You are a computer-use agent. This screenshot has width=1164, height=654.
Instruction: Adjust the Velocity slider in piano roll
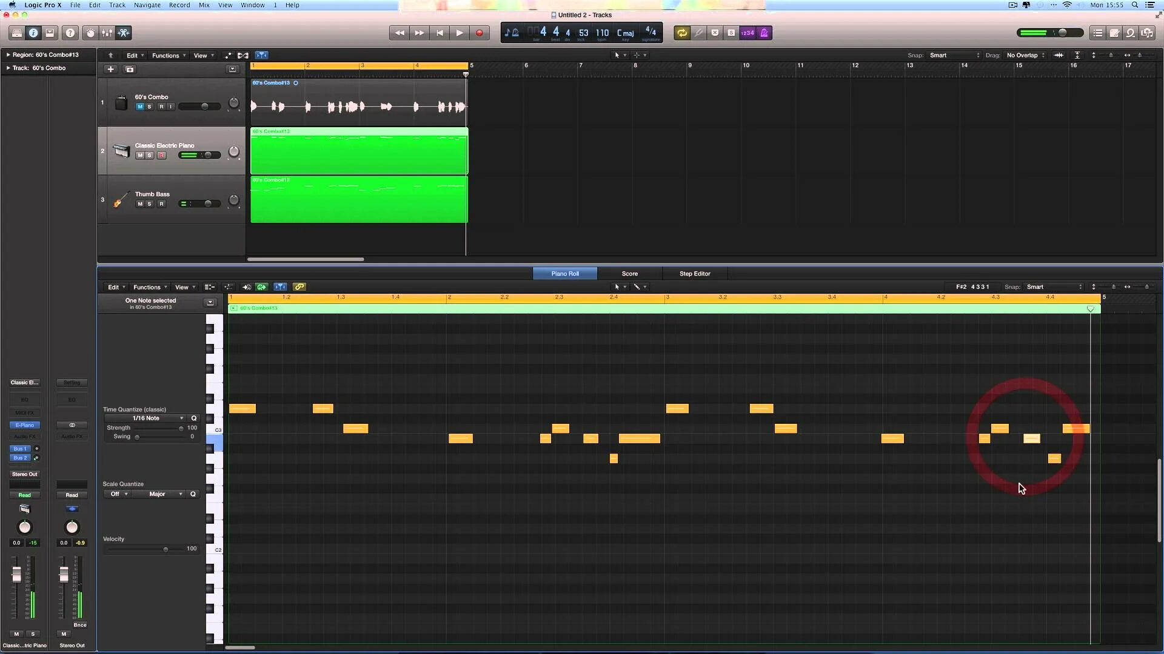(x=166, y=549)
